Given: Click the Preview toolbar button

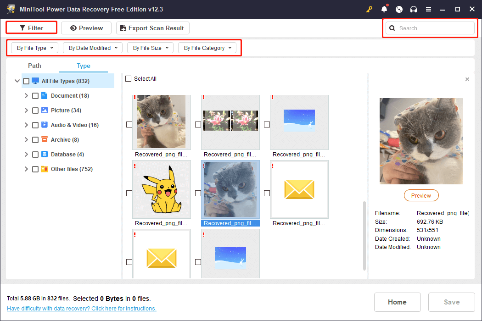Looking at the screenshot, I should tap(86, 28).
